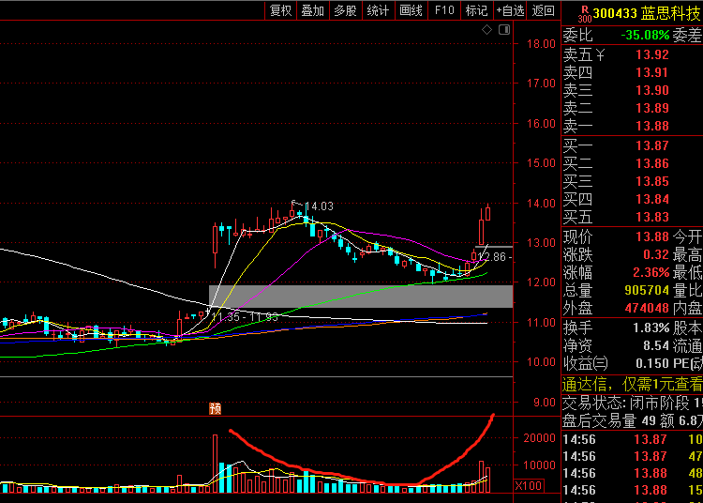This screenshot has height=503, width=703.
Task: Click the 12.86 price label
Action: (492, 257)
